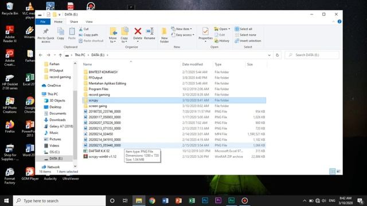Select OS (C:) in navigation pane
Screen dimensions: 367x206
[x=52, y=152]
